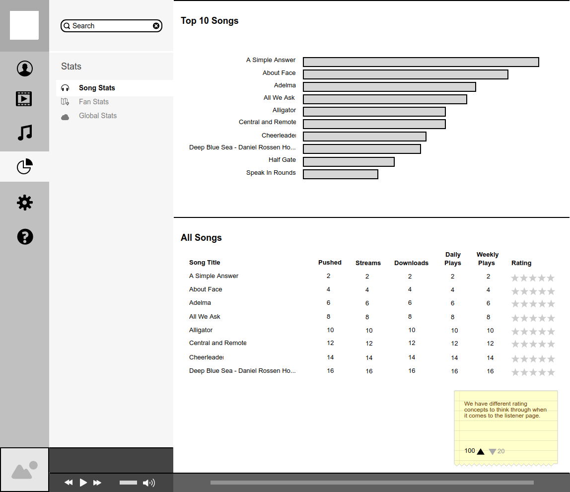Click the Stats section heading
570x492 pixels.
pyautogui.click(x=71, y=66)
